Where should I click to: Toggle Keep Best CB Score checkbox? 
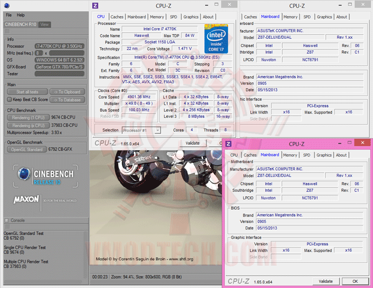pyautogui.click(x=9, y=99)
